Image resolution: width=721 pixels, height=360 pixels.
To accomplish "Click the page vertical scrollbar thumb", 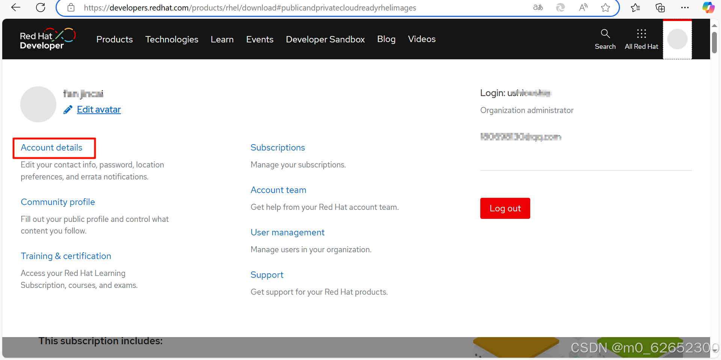I will 714,42.
